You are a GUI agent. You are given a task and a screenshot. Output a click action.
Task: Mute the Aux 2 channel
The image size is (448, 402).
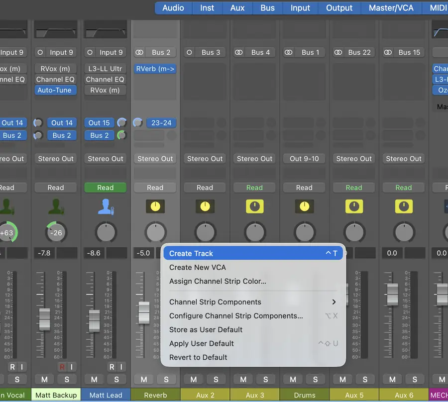(194, 380)
